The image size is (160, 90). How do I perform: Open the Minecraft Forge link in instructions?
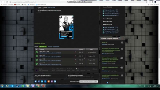[x=51, y=7]
